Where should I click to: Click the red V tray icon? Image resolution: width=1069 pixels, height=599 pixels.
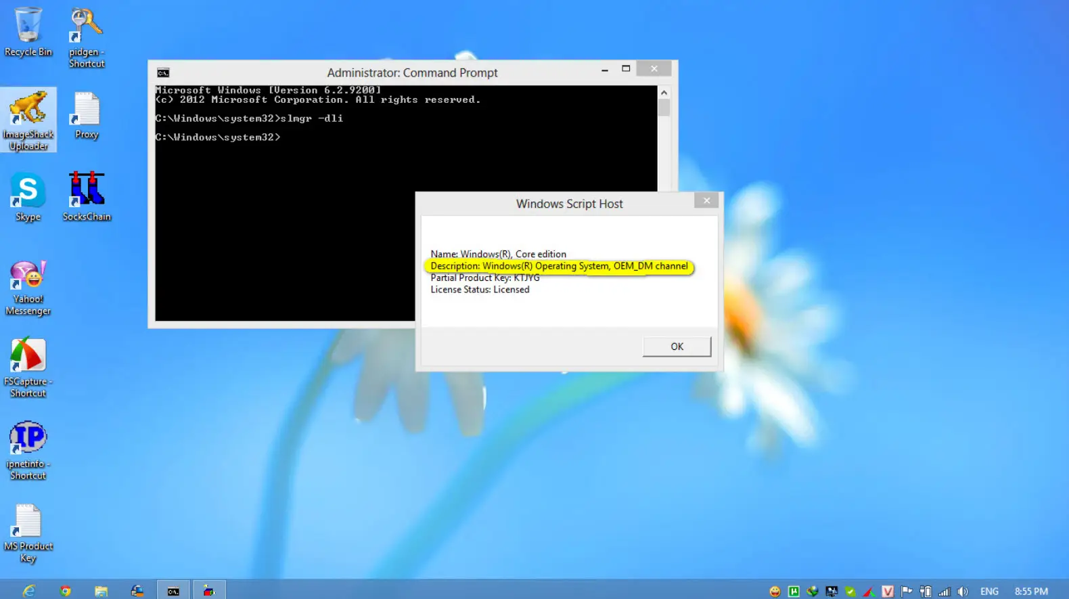point(888,592)
